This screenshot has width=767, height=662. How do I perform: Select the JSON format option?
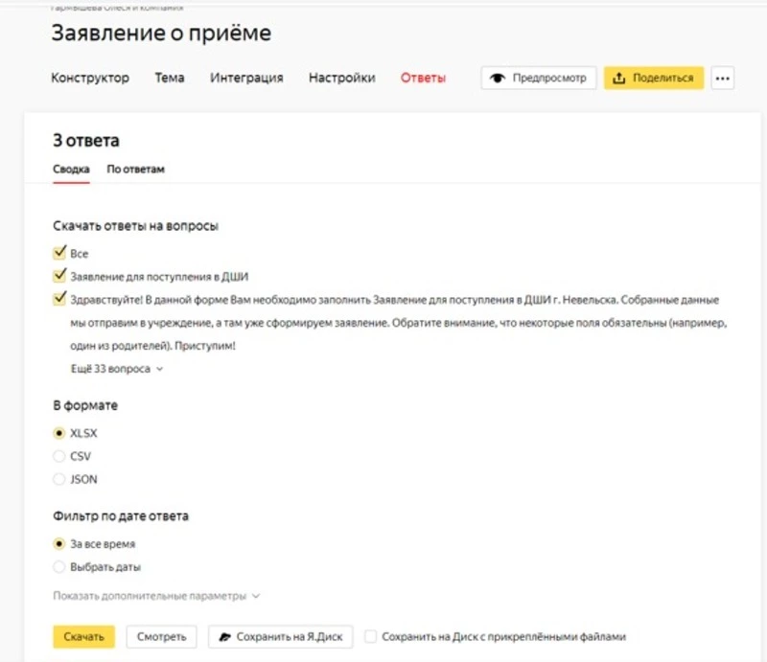(59, 479)
